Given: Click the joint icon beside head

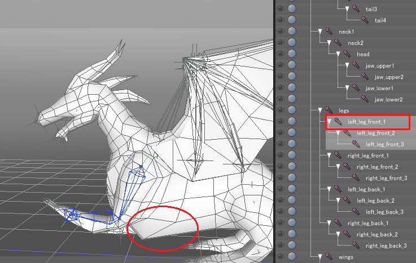Looking at the screenshot, I should (347, 54).
